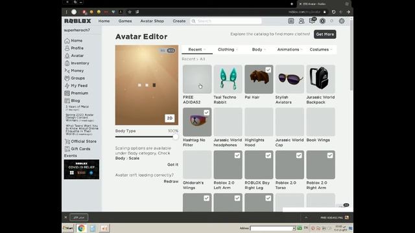The image size is (415, 233).
Task: Open the Gift Cards icon in the sidebar
Action: tap(67, 149)
